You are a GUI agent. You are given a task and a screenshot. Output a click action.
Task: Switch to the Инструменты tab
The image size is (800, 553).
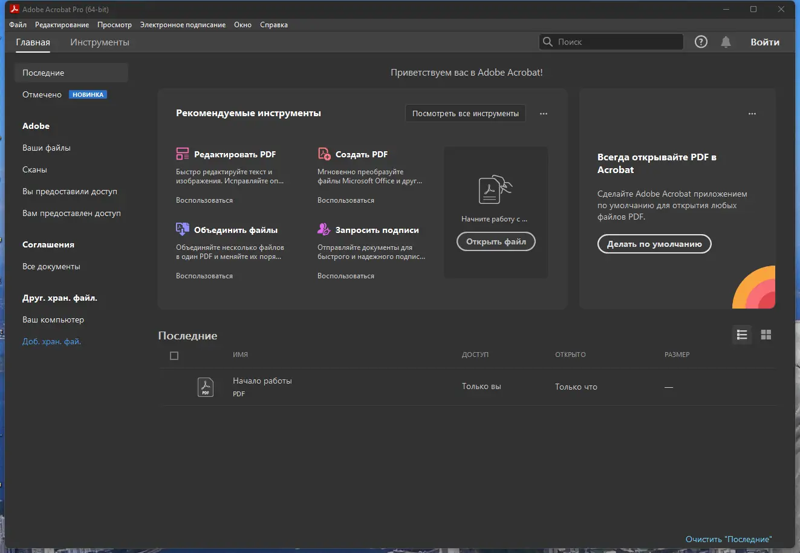tap(100, 42)
